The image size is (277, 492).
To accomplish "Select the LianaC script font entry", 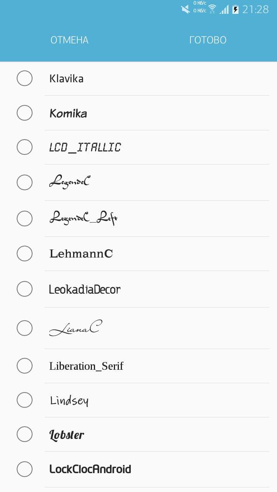I will (75, 328).
